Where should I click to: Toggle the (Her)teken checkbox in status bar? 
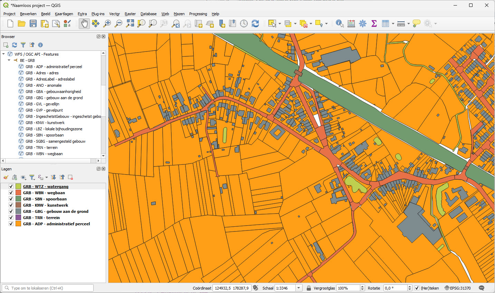coord(417,288)
